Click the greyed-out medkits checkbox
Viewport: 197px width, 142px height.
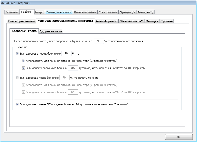[23, 85]
